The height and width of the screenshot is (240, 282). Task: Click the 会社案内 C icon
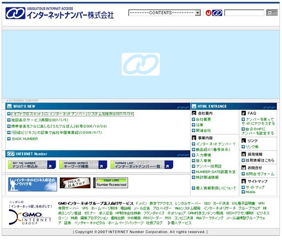194,113
